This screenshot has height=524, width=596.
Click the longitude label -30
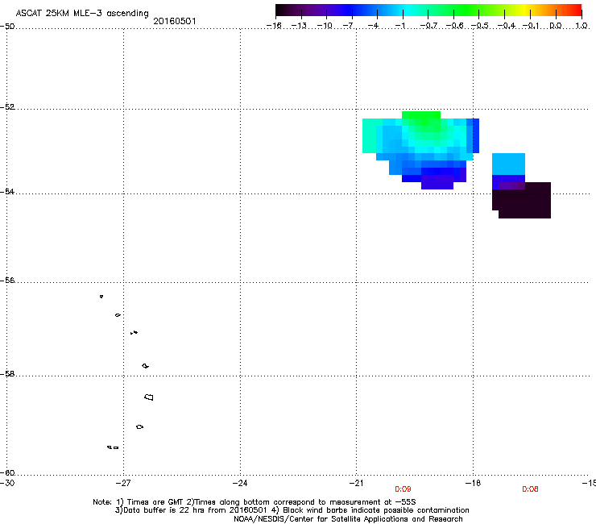tap(7, 483)
